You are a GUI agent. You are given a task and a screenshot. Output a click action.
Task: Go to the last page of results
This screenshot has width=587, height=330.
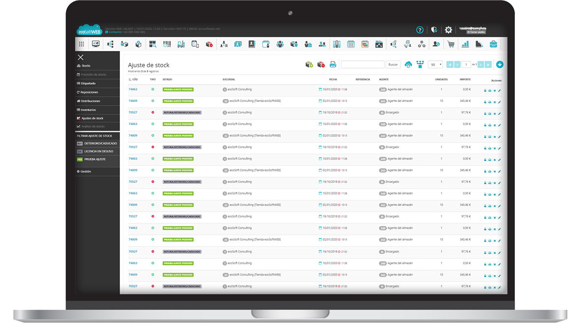488,65
